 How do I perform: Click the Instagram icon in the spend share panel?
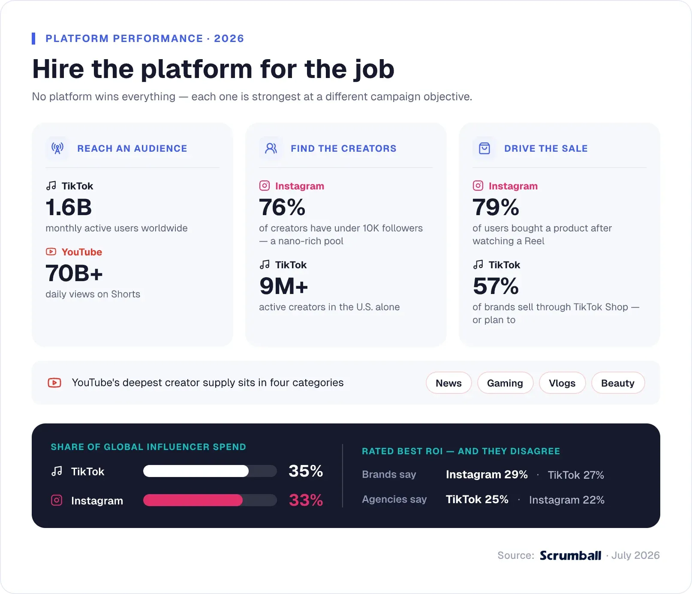(57, 500)
